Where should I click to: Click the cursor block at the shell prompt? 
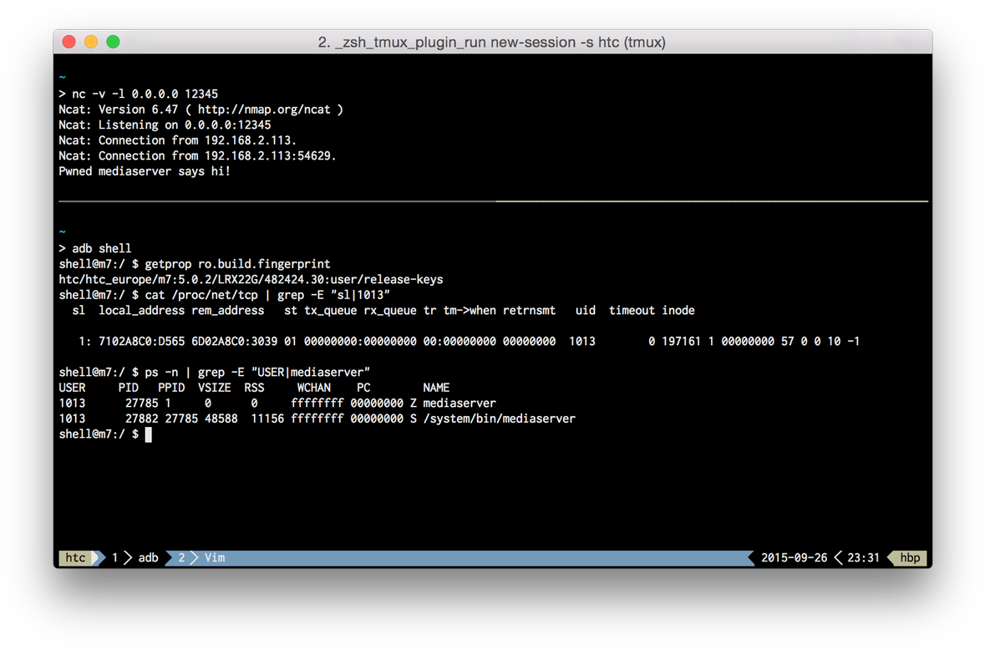click(x=149, y=434)
